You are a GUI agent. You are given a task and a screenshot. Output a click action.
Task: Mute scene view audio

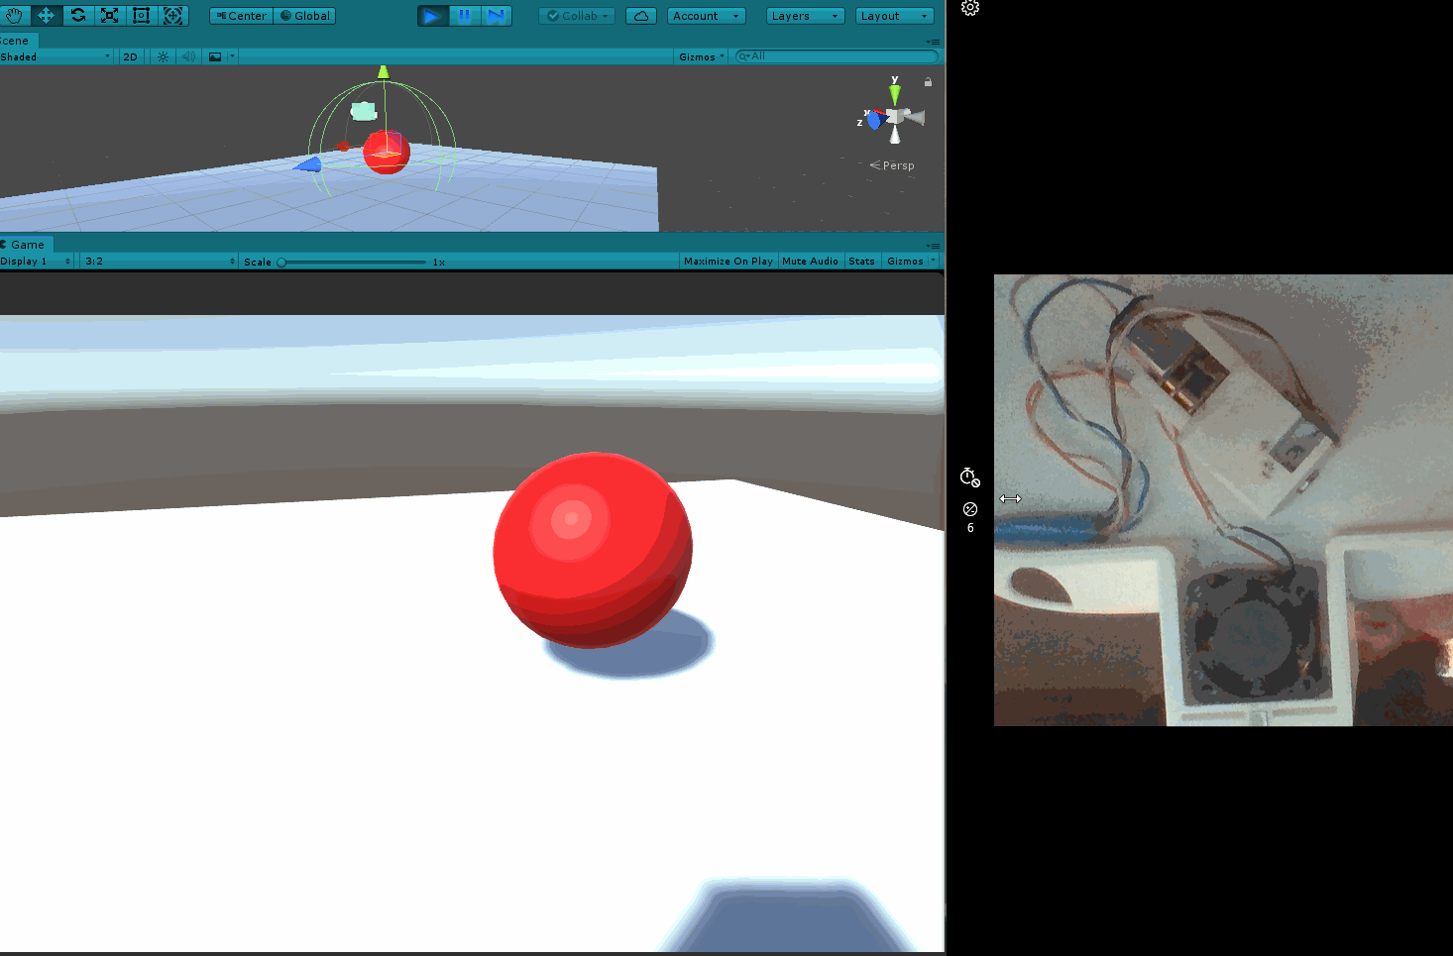tap(188, 56)
